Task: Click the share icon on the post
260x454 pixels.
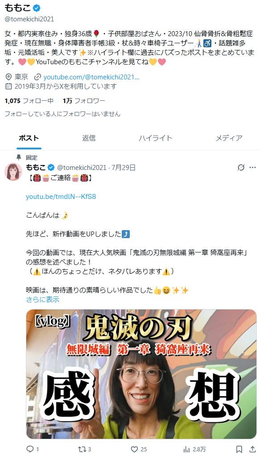Action: point(252,449)
